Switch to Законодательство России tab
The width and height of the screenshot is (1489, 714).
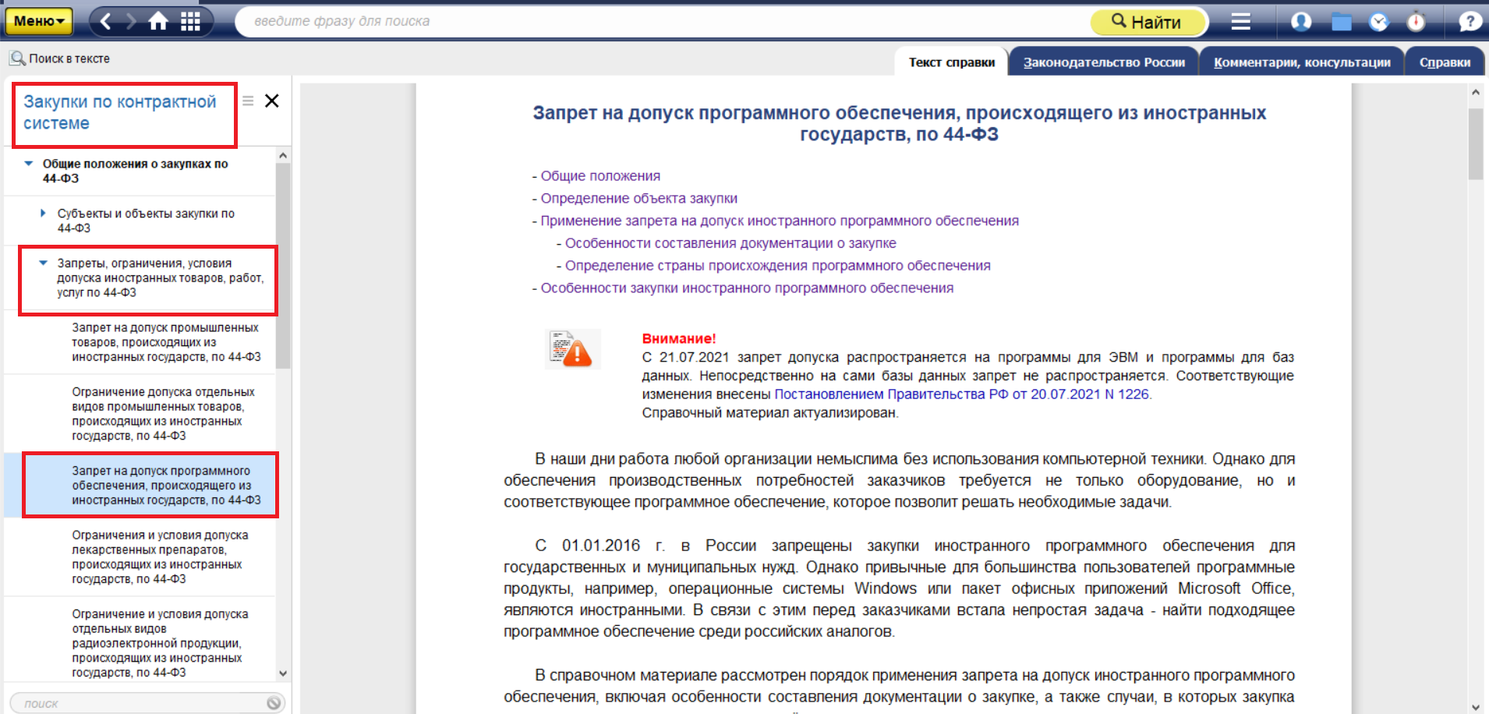[x=1104, y=62]
